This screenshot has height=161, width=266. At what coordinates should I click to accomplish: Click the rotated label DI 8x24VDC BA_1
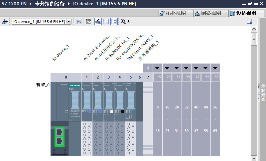coord(117,49)
